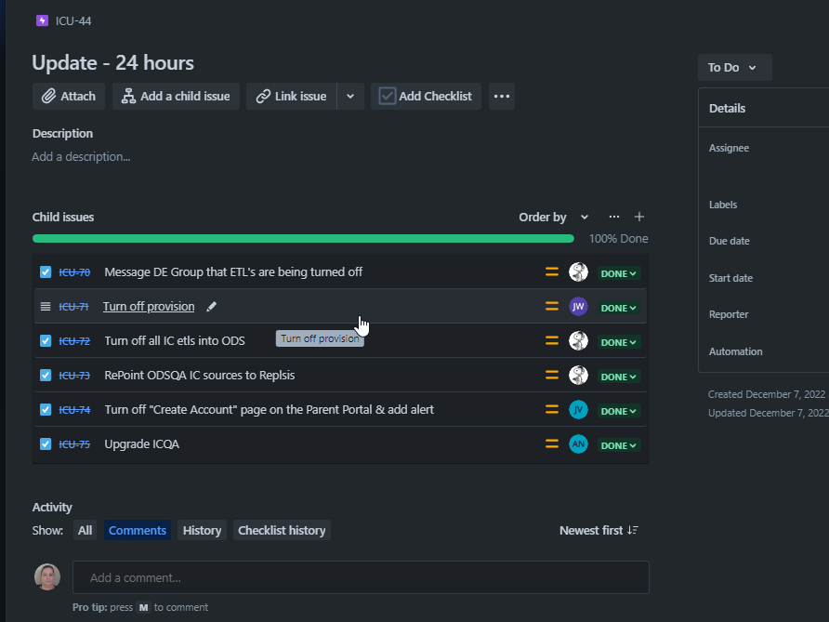This screenshot has height=622, width=829.
Task: Click the purple epic icon beside ICU-44
Action: pos(43,20)
